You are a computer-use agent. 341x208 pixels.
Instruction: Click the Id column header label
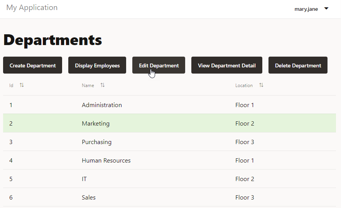coord(11,86)
